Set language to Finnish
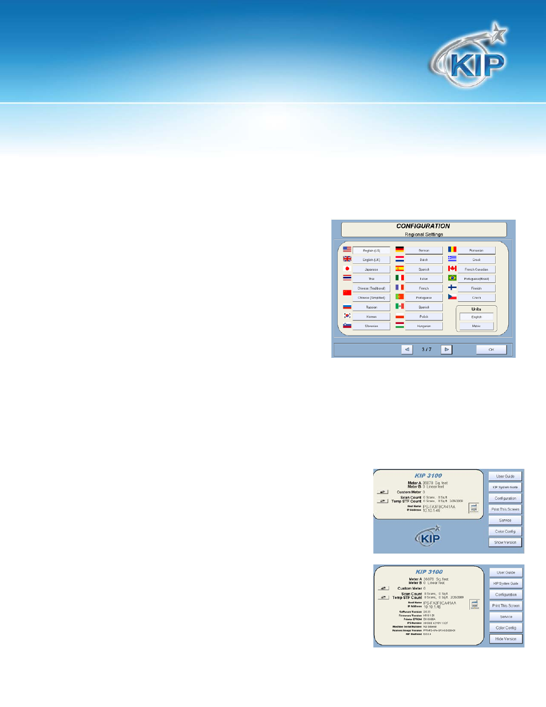 click(x=477, y=288)
